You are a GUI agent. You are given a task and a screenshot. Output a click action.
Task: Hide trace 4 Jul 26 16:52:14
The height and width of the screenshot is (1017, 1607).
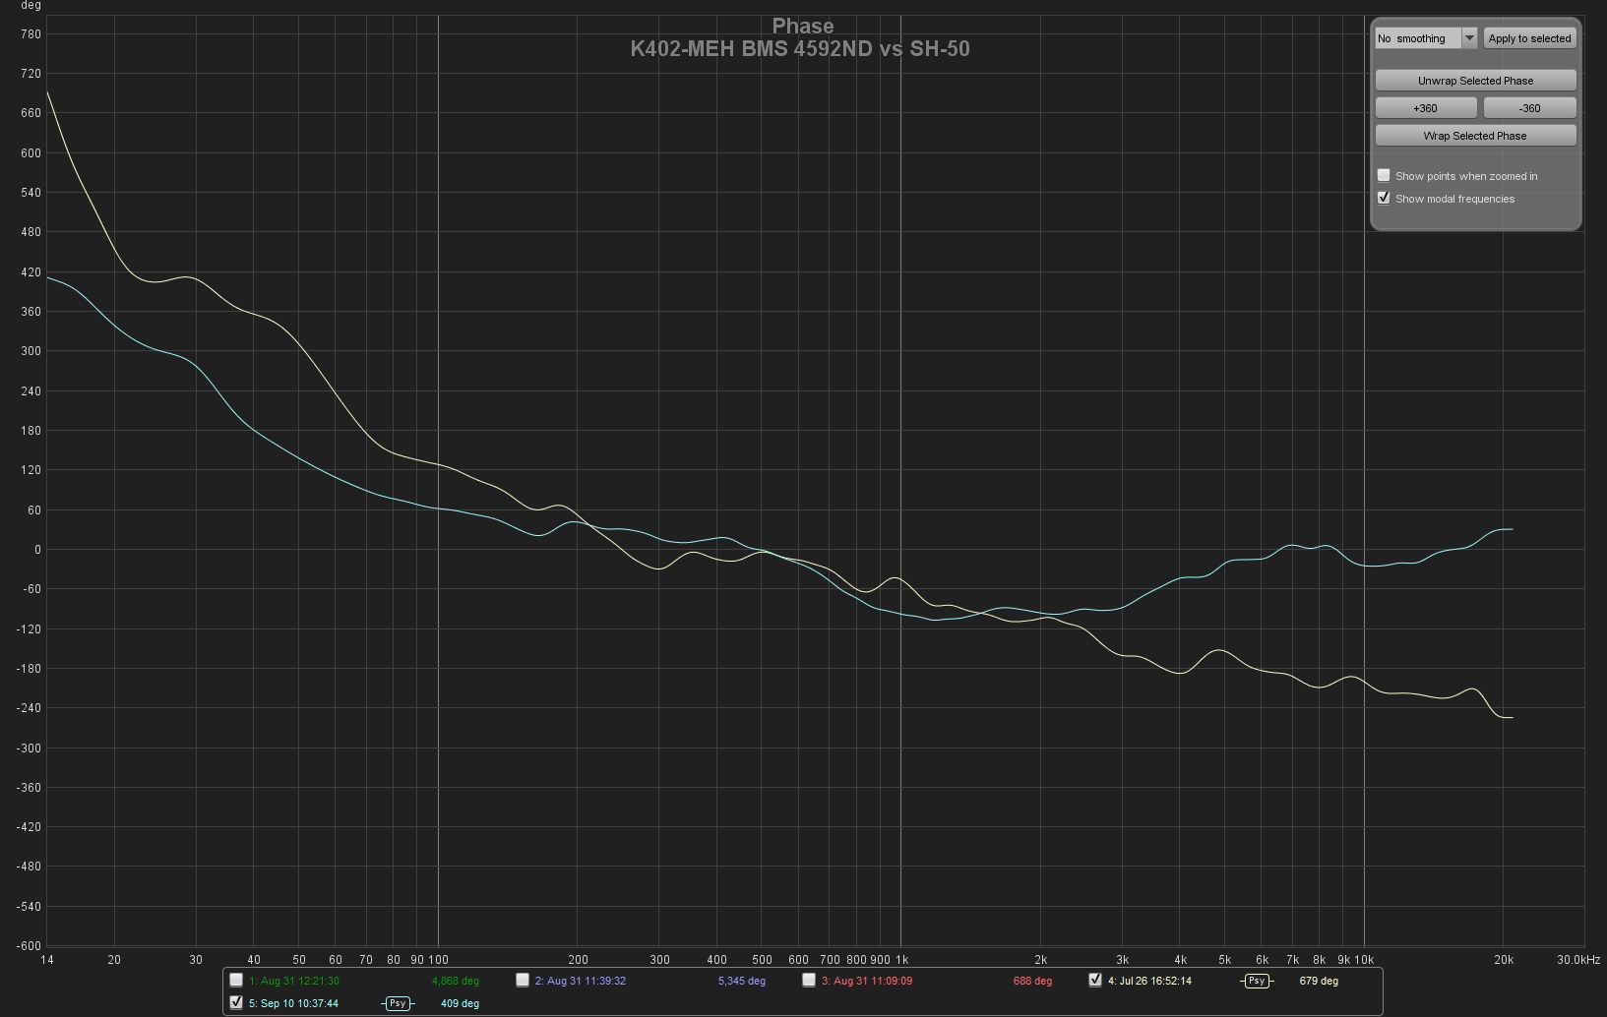click(1095, 980)
